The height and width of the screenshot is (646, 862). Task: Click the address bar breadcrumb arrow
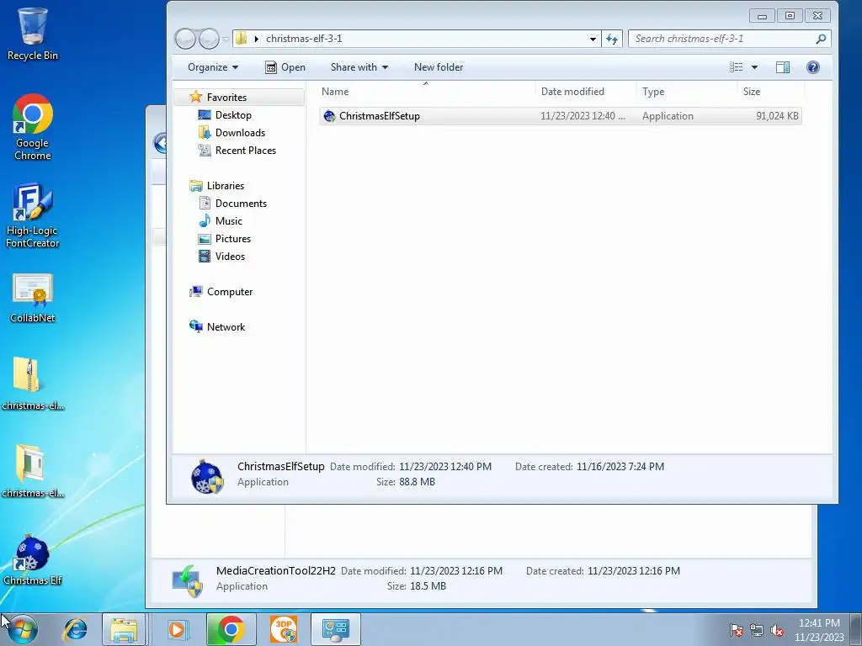pyautogui.click(x=256, y=39)
